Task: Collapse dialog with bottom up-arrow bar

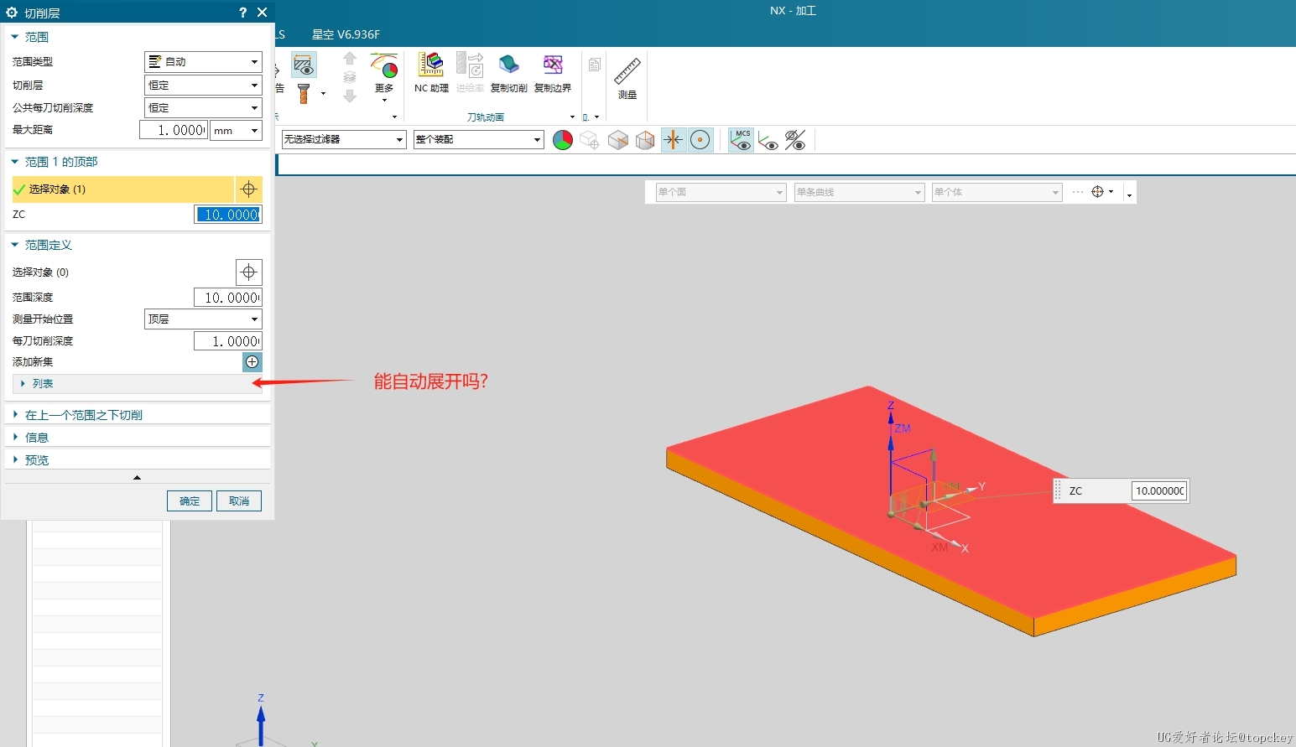Action: 138,477
